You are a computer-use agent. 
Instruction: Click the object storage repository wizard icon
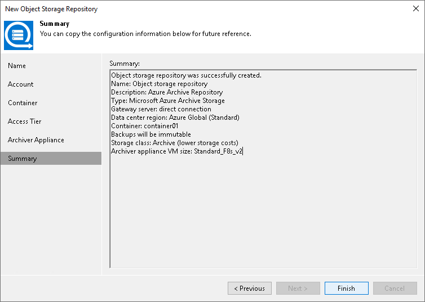tap(19, 35)
